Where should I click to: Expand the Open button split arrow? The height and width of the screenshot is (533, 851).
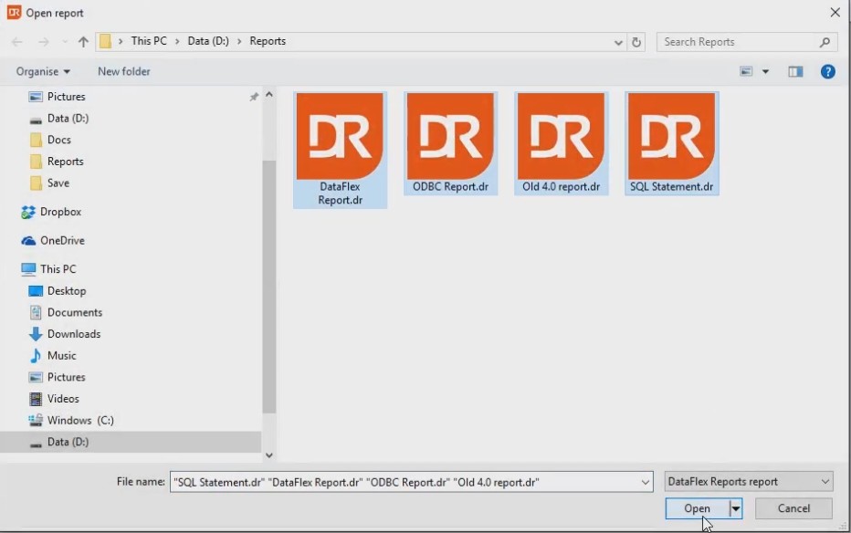[x=736, y=508]
